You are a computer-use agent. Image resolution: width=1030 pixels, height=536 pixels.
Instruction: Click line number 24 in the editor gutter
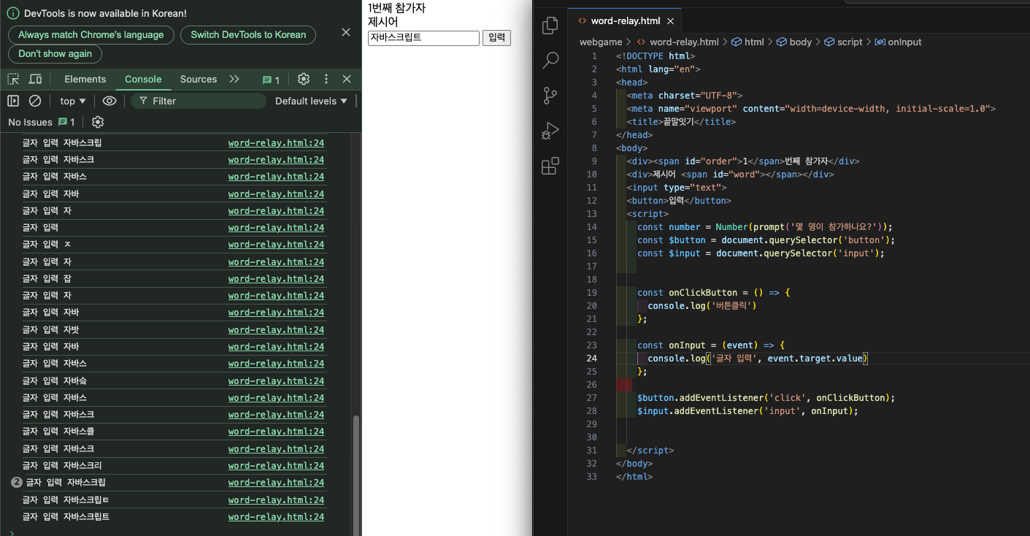(x=591, y=358)
